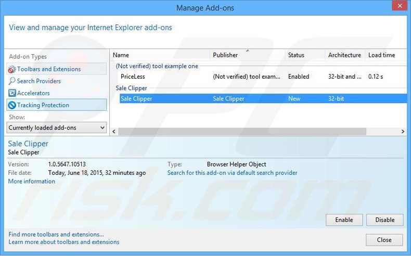Click the 32-bit architecture cell of Sale Clipper
The width and height of the screenshot is (411, 256).
336,98
